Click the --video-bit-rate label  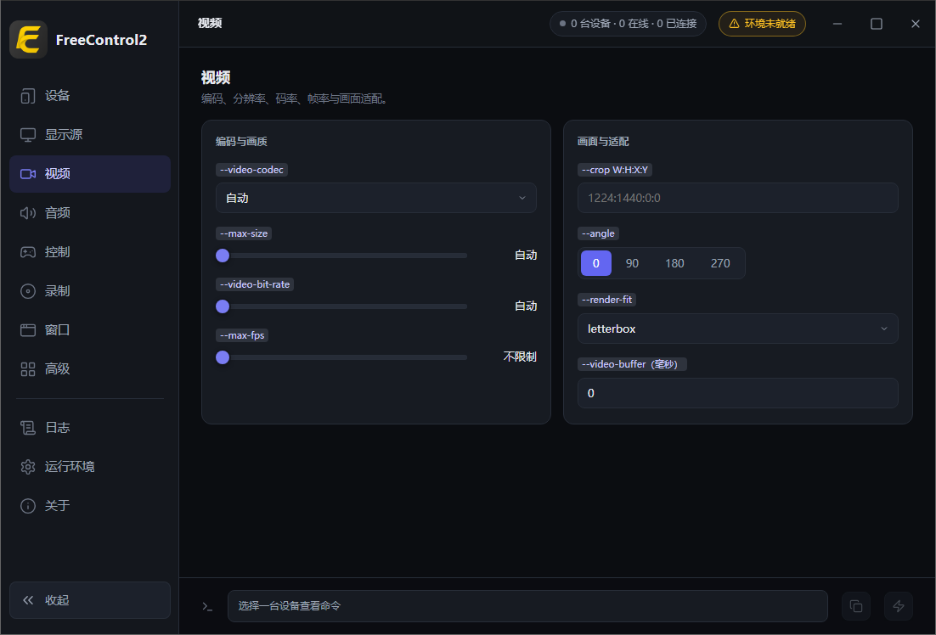255,284
